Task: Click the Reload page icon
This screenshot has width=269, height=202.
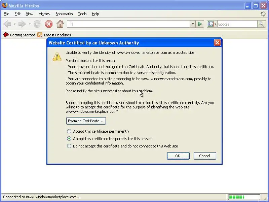Action: pos(37,24)
